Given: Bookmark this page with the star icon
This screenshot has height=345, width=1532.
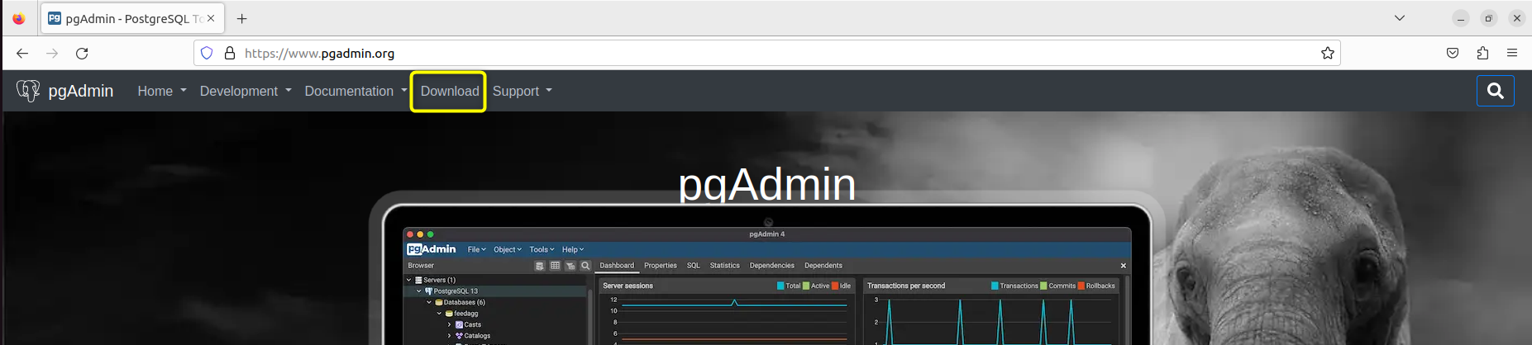Looking at the screenshot, I should click(1327, 53).
